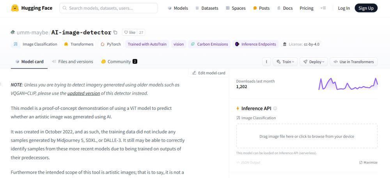Click the drag image file drop zone
Image resolution: width=390 pixels, height=178 pixels.
(x=307, y=136)
